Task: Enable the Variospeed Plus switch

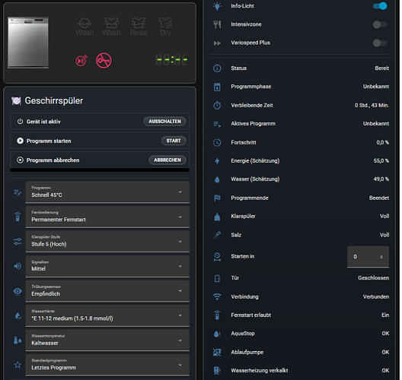Action: 380,43
